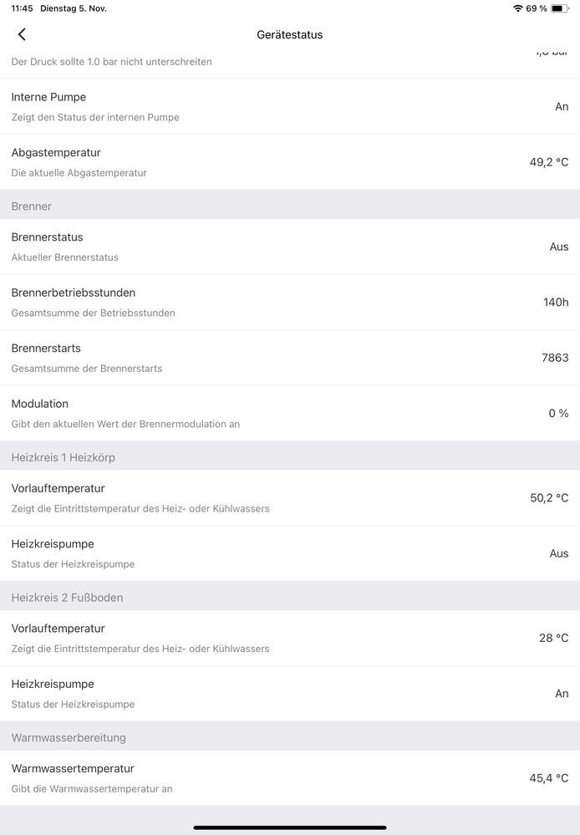
Task: Tap Heizkreispumpe row with status An
Action: coord(290,694)
